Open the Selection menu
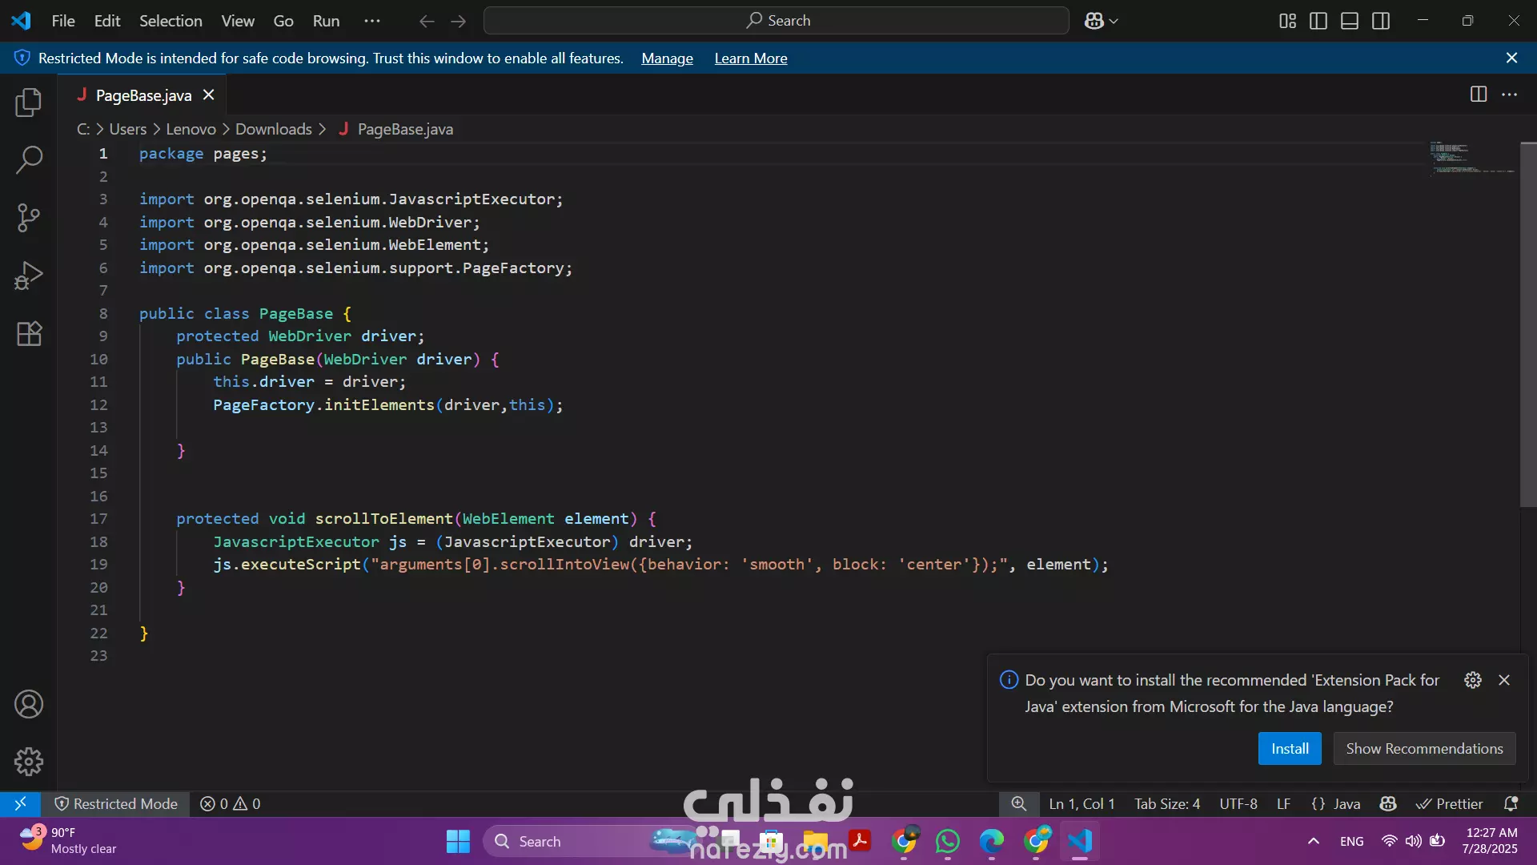1537x865 pixels. (171, 21)
